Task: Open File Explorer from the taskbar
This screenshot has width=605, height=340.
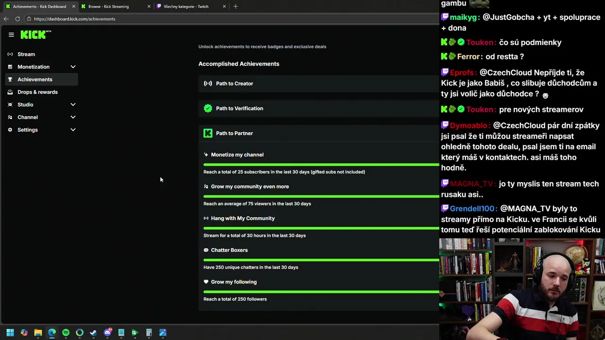Action: coord(38,332)
